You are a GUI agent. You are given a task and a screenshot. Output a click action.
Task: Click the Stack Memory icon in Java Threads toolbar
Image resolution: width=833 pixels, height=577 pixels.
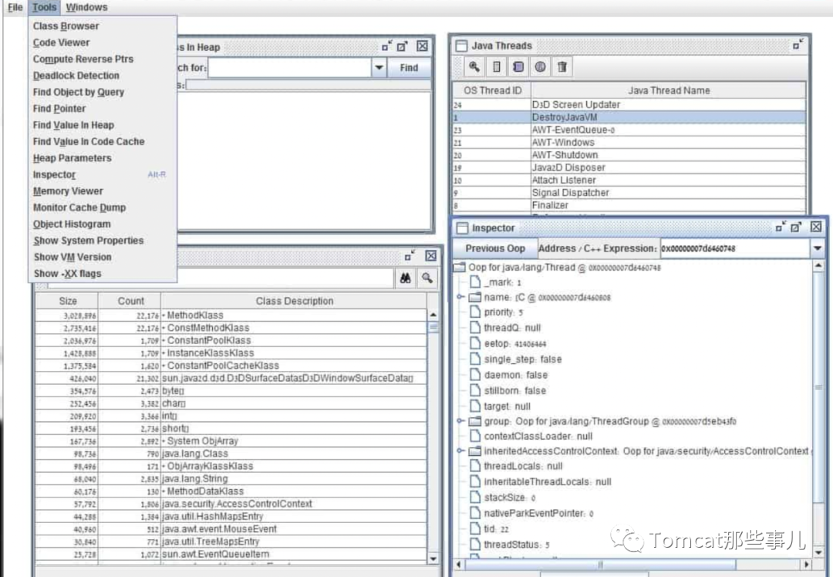coord(496,67)
